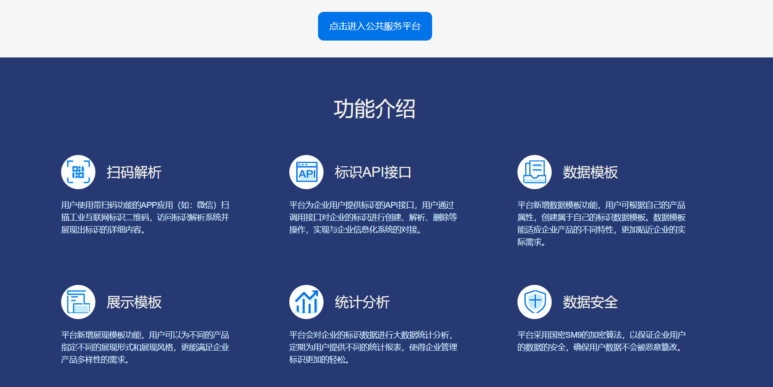
Task: Click the 统计分析 heading text
Action: coord(362,302)
